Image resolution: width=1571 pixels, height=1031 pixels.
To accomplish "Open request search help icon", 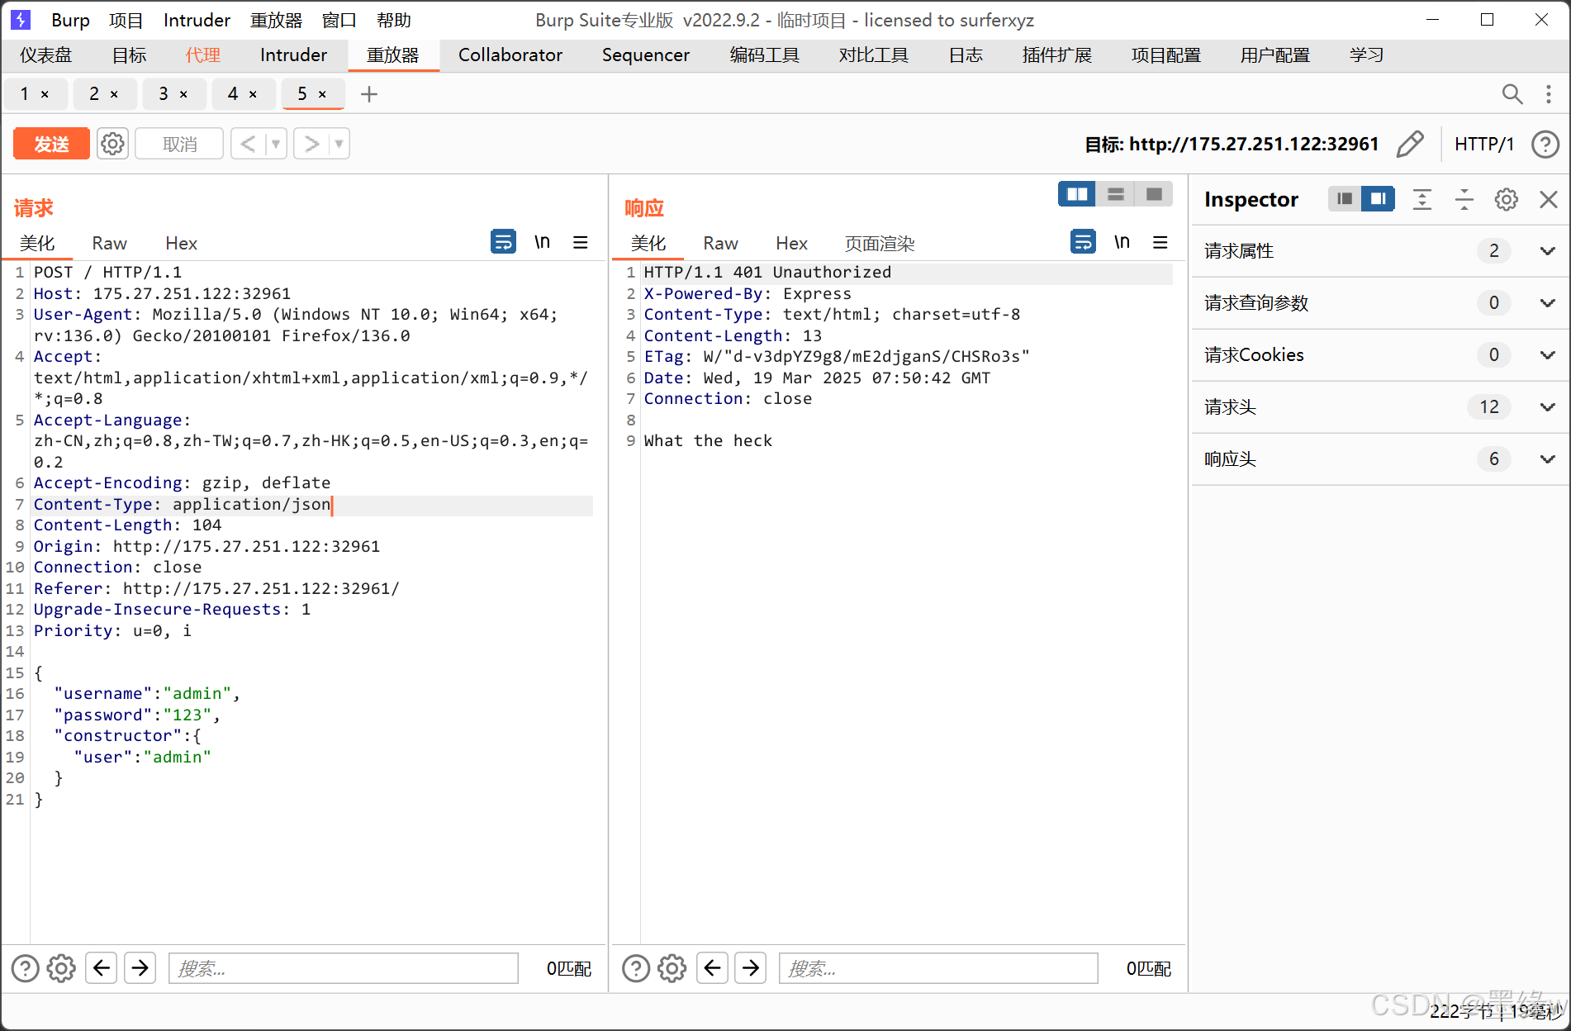I will [25, 968].
